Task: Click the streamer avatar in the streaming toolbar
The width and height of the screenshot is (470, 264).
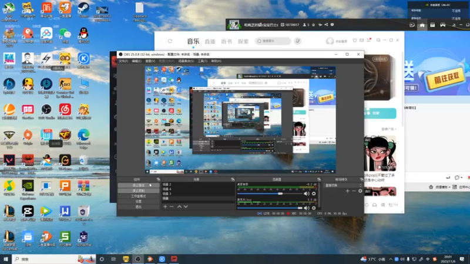Action: coord(234,25)
